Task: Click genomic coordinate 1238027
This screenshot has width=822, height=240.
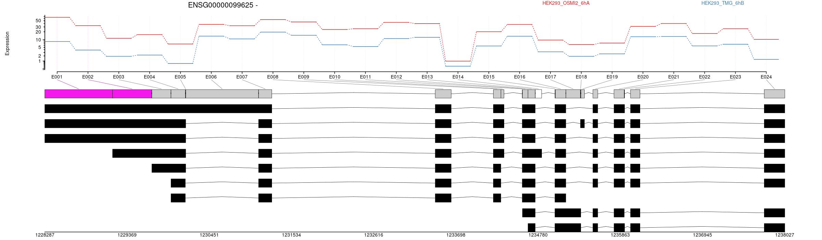Action: (x=785, y=235)
